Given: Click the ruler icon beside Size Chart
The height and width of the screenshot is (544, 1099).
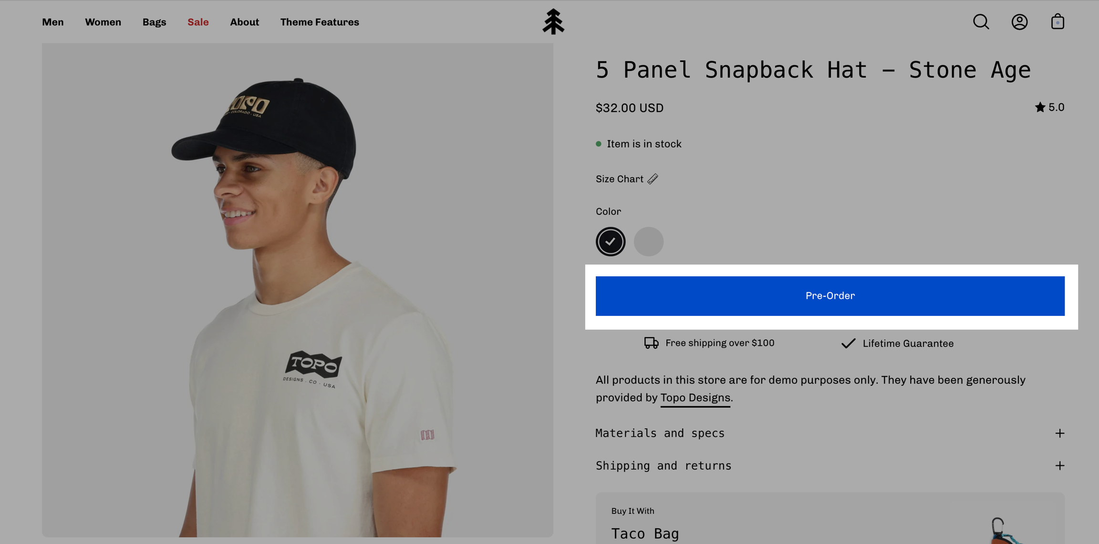Looking at the screenshot, I should pos(653,179).
